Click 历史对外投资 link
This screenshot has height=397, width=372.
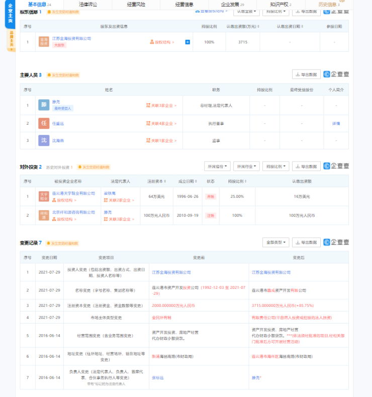coord(59,167)
